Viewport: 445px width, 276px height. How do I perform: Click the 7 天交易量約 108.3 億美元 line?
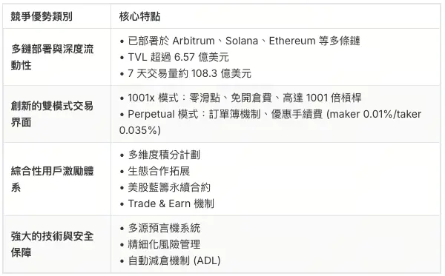185,73
